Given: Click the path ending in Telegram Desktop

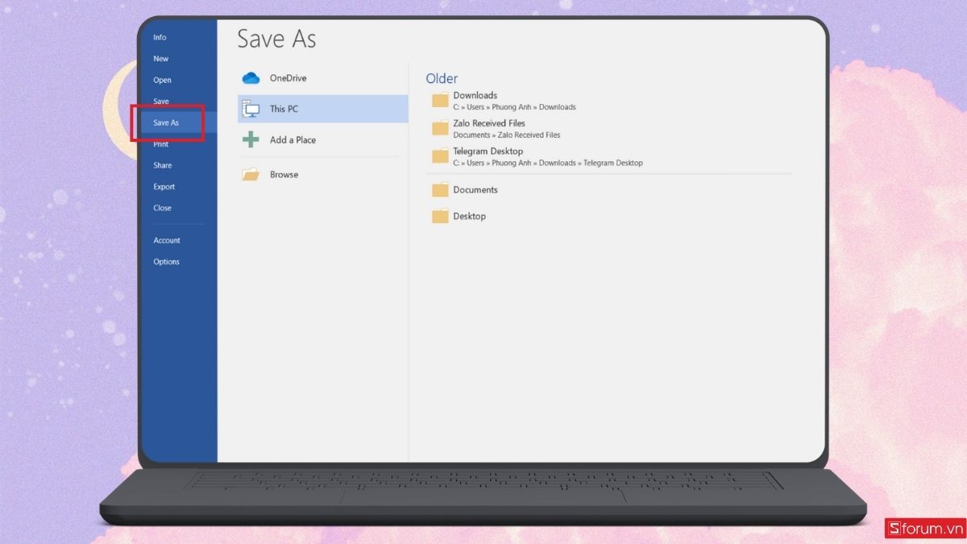Looking at the screenshot, I should coord(548,163).
